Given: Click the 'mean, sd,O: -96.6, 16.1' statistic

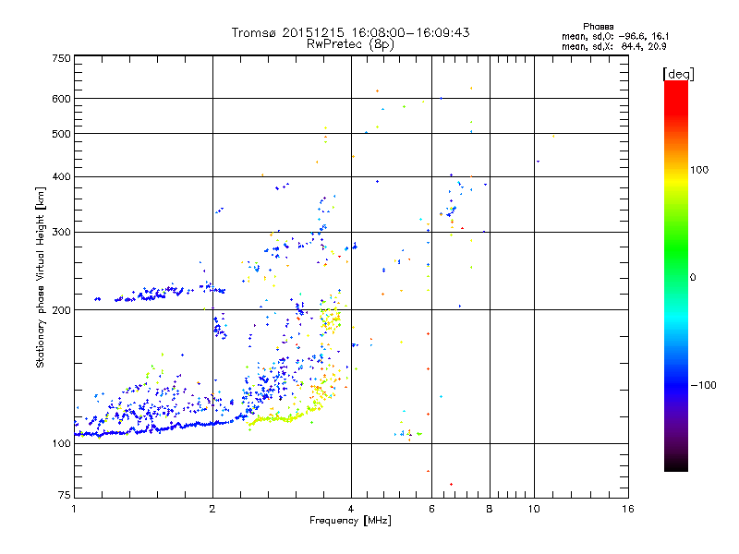Looking at the screenshot, I should [x=615, y=36].
